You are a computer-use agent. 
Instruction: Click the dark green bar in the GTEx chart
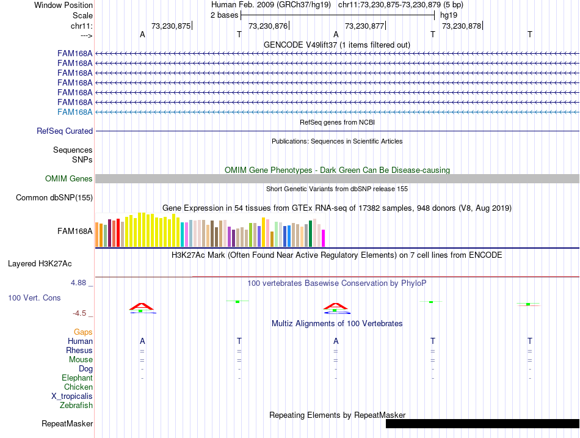point(311,234)
